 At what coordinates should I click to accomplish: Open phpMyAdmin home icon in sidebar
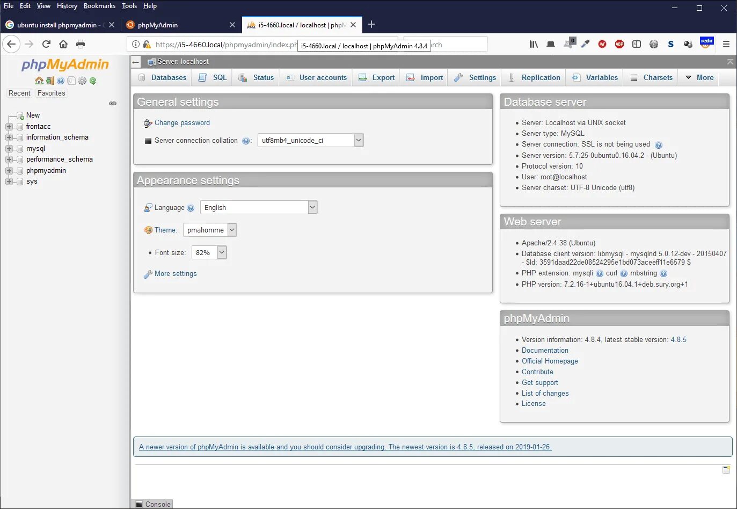pyautogui.click(x=39, y=81)
